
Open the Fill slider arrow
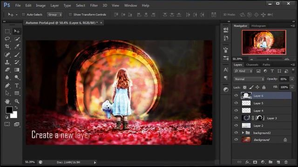[292, 87]
